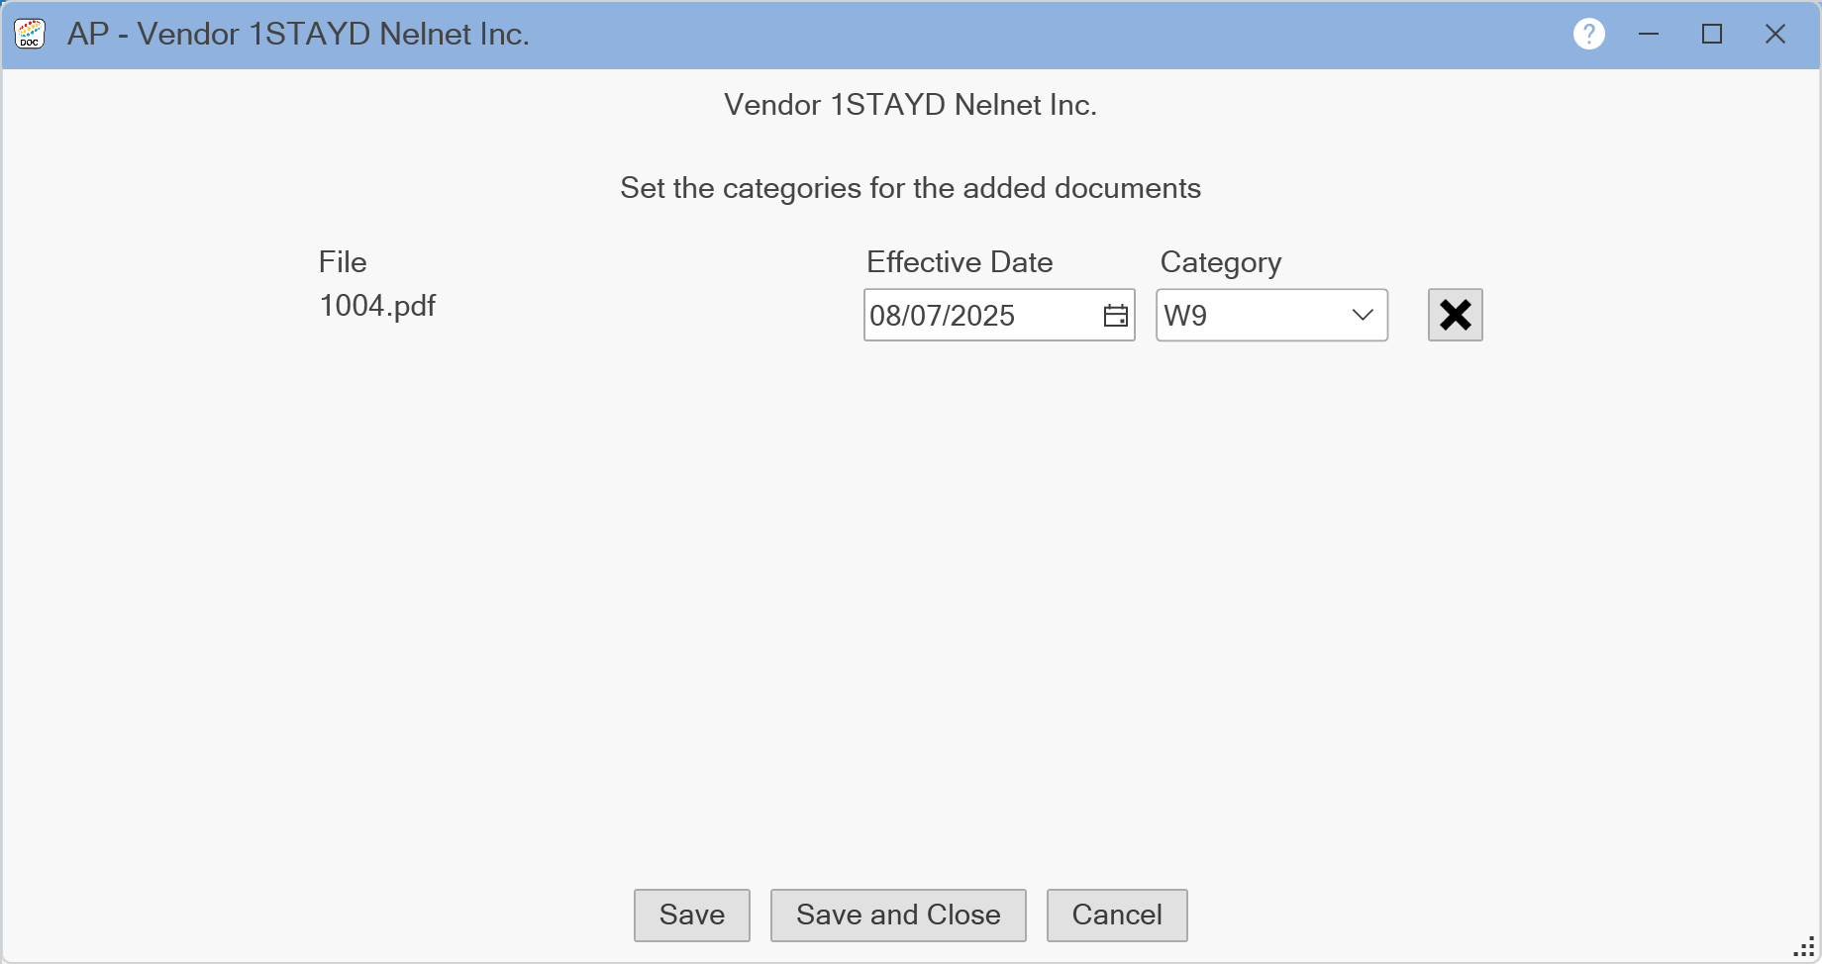This screenshot has width=1822, height=964.
Task: Remove 1004.pdf with the black X button
Action: pos(1455,316)
